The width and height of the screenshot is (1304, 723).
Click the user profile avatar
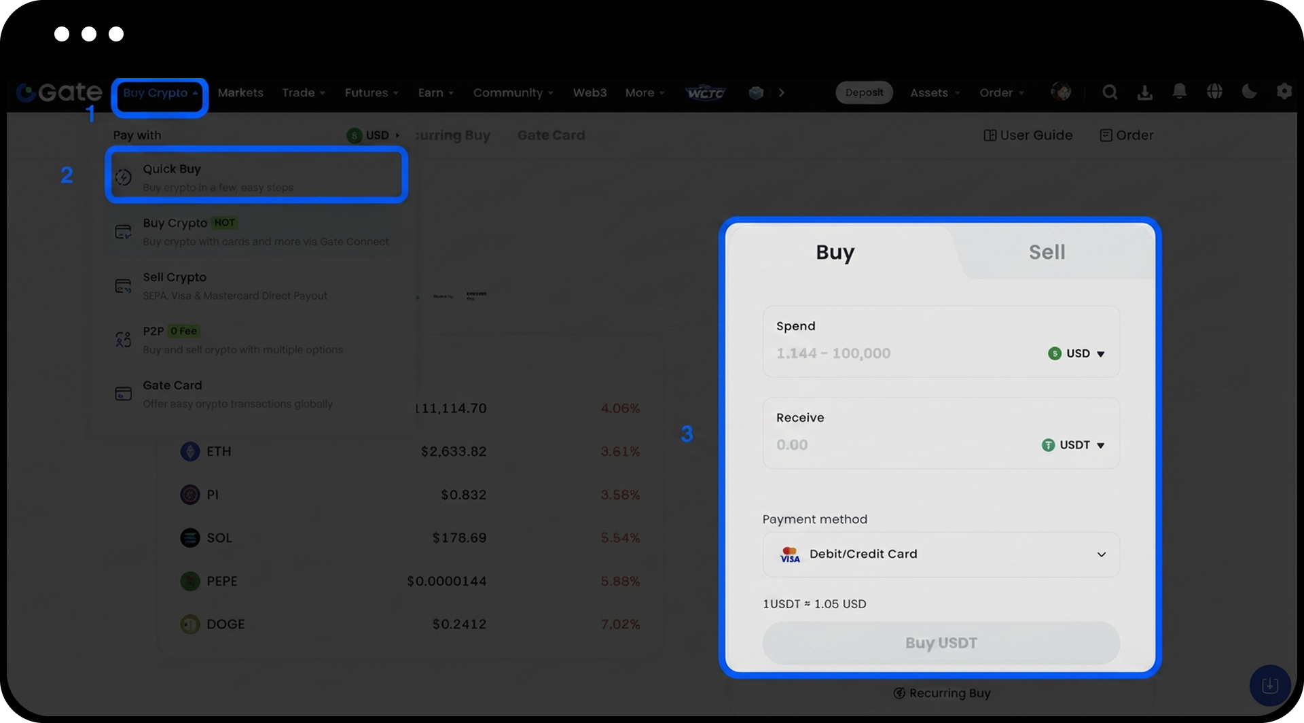(1061, 92)
